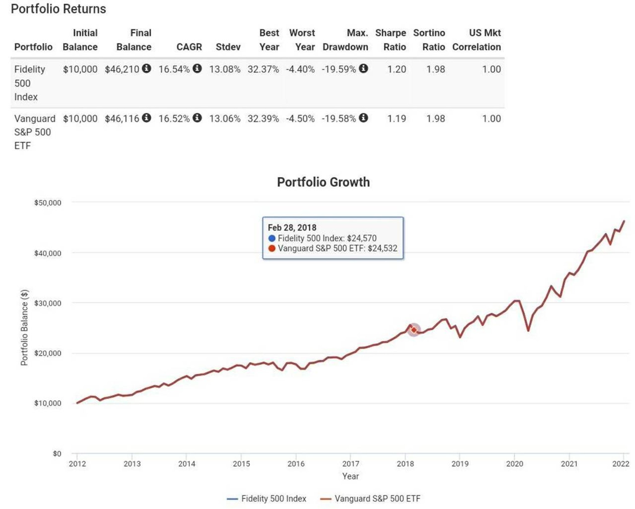Screen dimensions: 635x509
Task: Click the blue Fidelity dot in tooltip
Action: tap(272, 238)
